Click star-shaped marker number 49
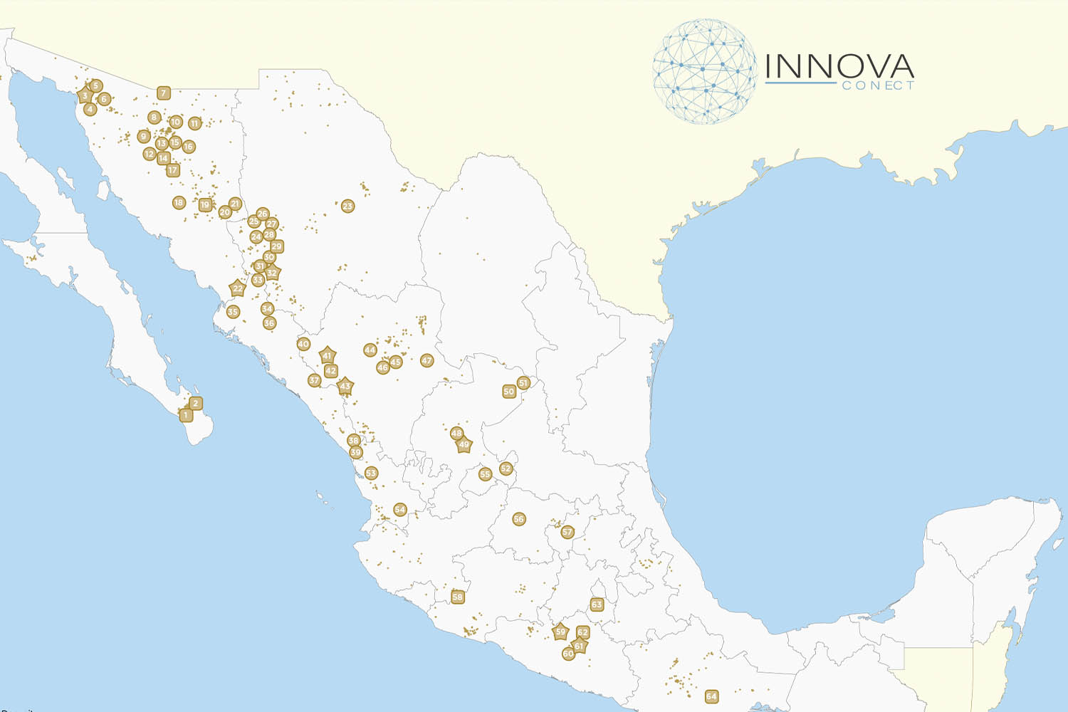The image size is (1068, 712). pos(464,445)
